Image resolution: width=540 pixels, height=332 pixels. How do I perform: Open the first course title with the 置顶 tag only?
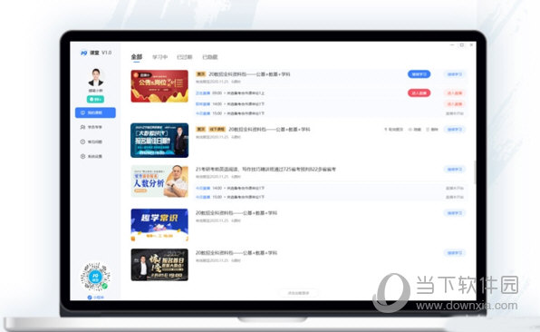[x=250, y=74]
